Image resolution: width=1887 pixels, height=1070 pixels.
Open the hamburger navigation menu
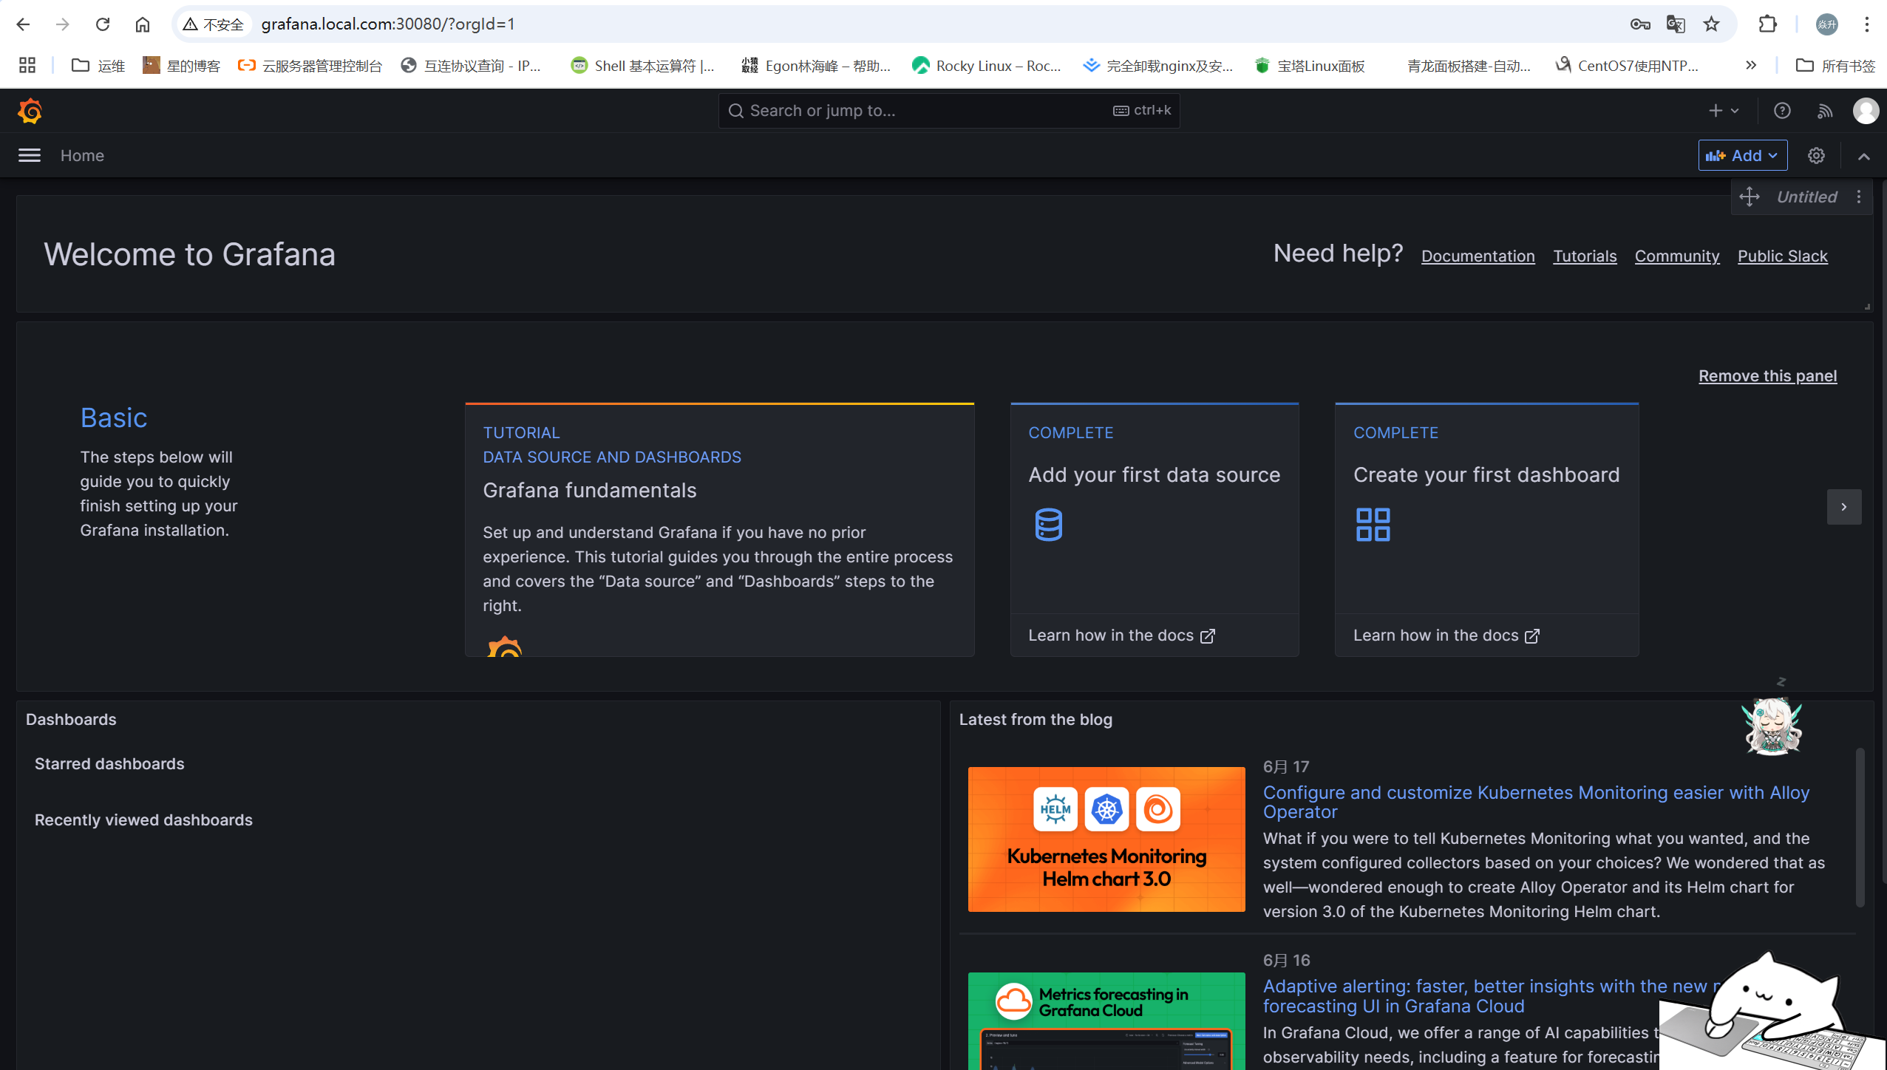pos(30,155)
